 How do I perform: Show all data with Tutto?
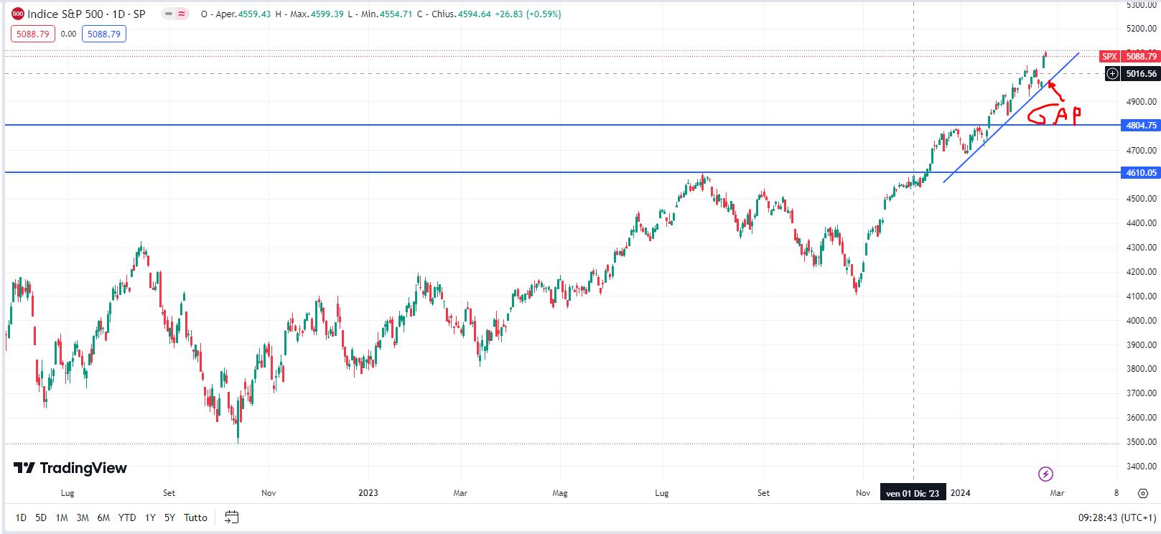pyautogui.click(x=195, y=517)
